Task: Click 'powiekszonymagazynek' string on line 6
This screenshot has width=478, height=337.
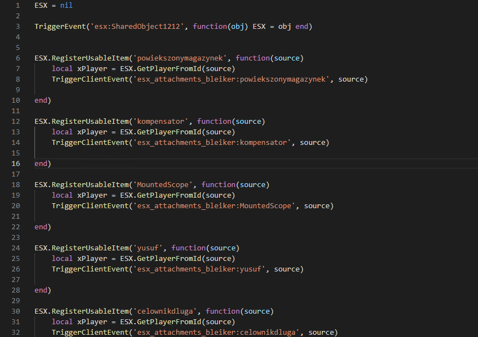Action: coord(180,58)
